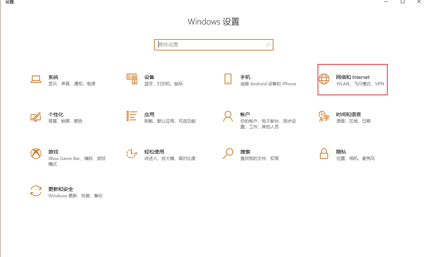
Task: Maximize the 设置 window
Action: point(403,2)
